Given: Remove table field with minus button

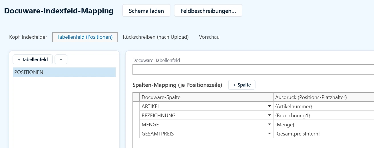Looking at the screenshot, I should [61, 59].
